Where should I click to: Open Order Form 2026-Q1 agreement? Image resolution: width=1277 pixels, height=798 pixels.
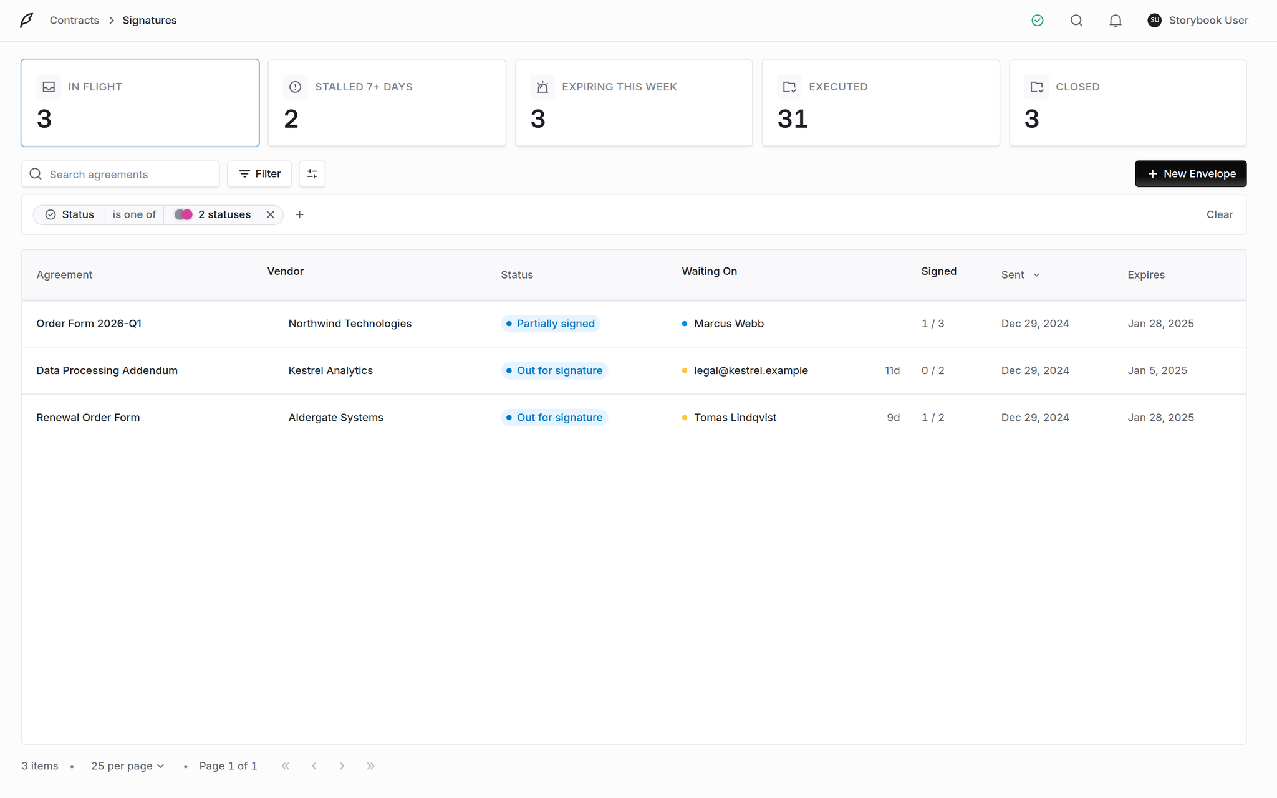click(89, 324)
